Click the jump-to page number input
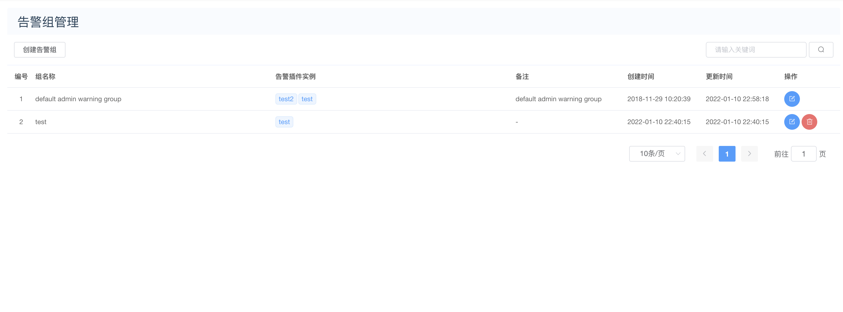This screenshot has height=312, width=843. pos(804,154)
